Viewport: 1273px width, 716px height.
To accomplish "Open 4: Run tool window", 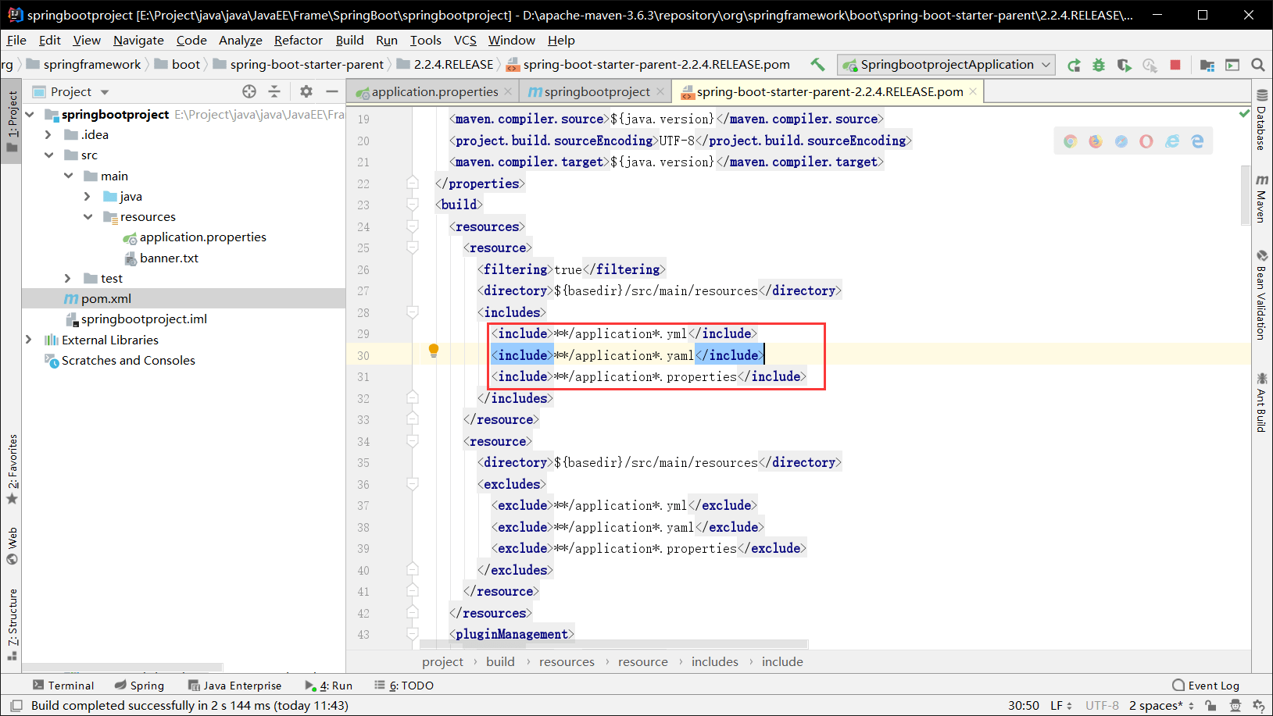I will [x=328, y=686].
